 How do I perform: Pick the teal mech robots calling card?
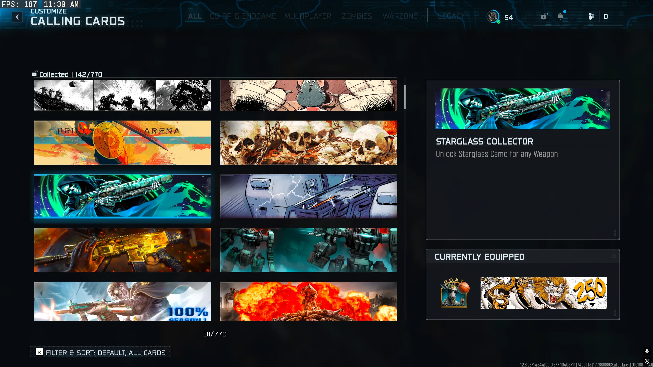(309, 250)
